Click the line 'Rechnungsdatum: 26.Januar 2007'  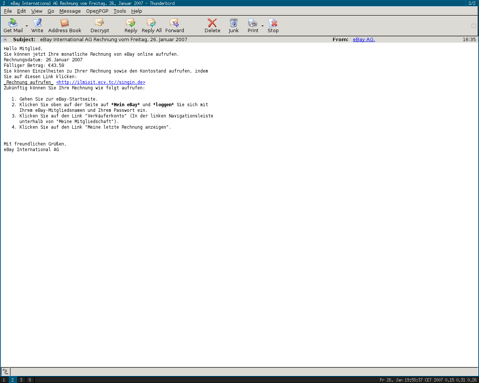tap(43, 60)
